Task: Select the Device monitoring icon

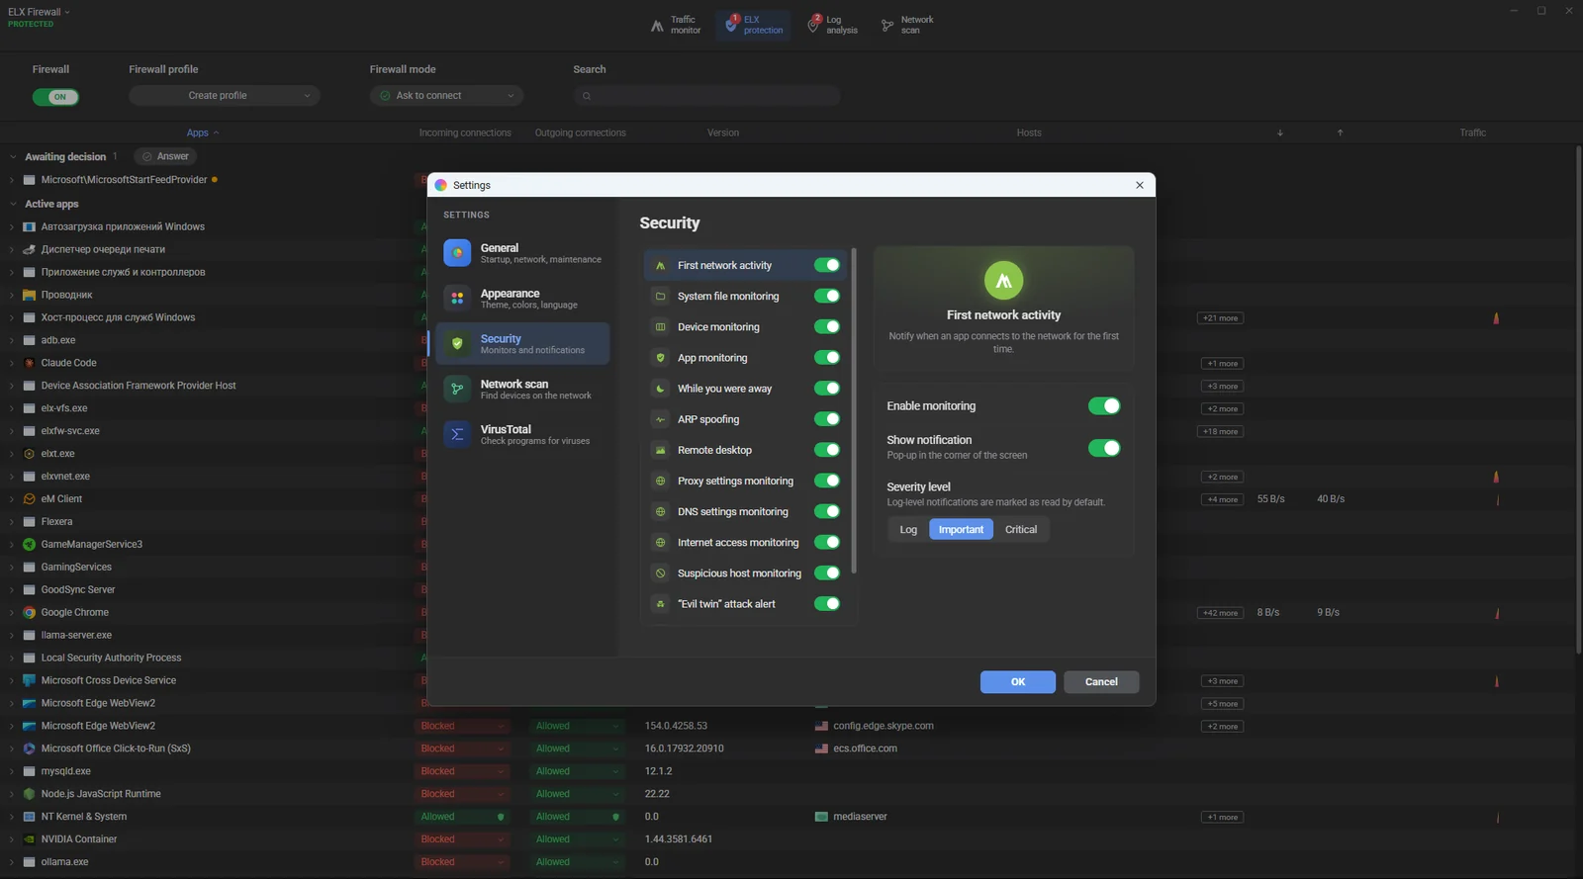Action: pyautogui.click(x=660, y=327)
